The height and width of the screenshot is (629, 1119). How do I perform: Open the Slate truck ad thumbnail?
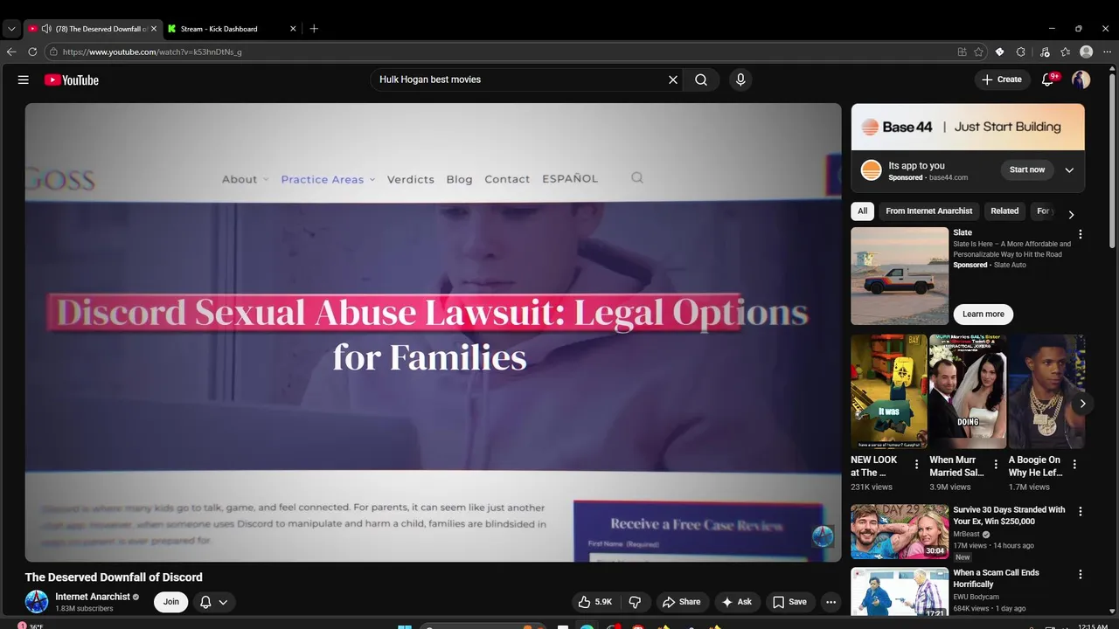coord(900,276)
